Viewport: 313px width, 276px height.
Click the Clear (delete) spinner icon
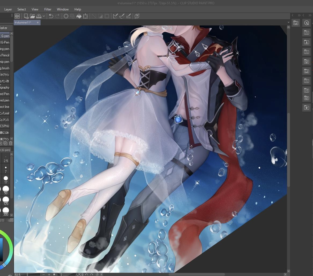point(66,16)
